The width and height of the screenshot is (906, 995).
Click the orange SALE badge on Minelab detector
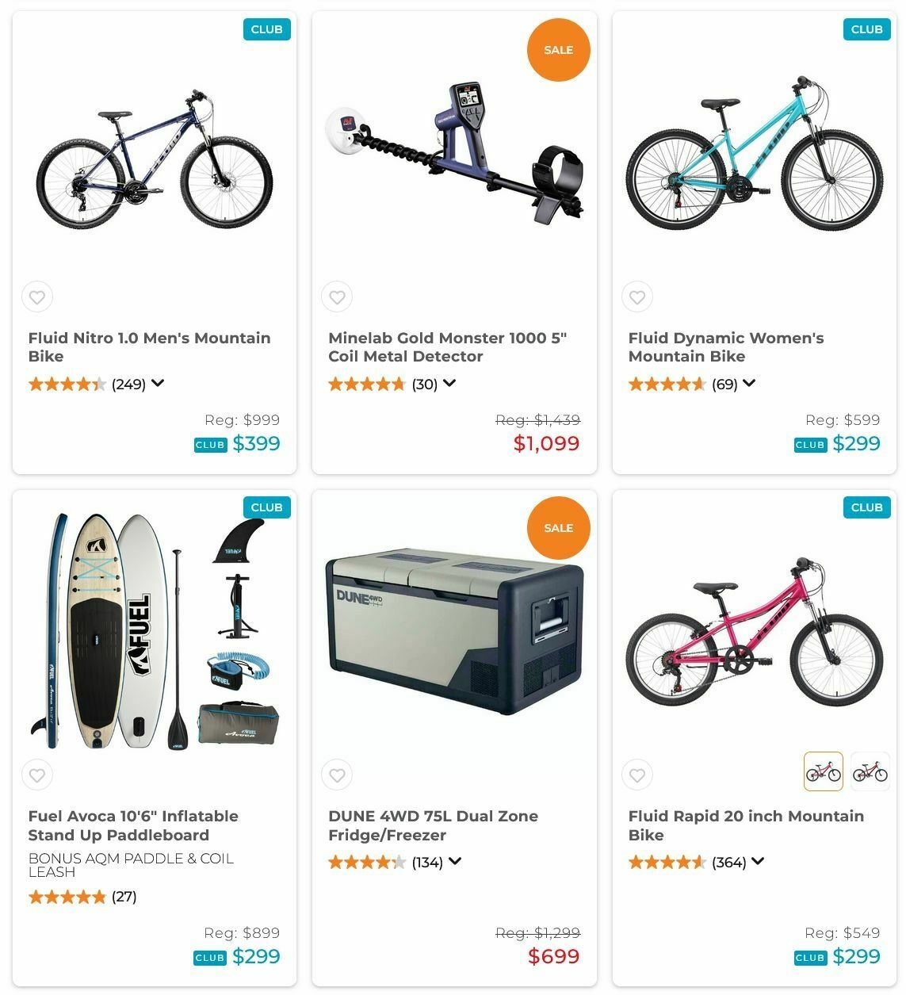(x=558, y=50)
